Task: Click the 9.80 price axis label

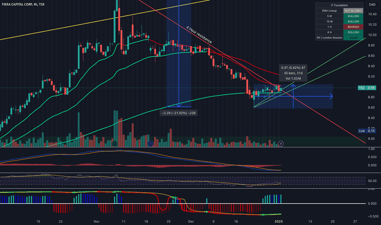Action: coord(371,45)
